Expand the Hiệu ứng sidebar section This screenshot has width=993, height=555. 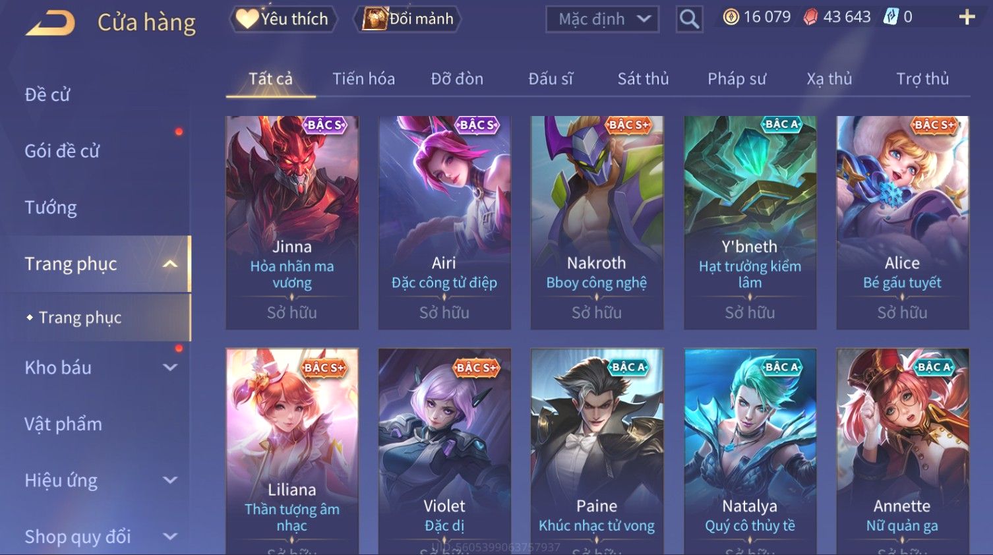coord(170,481)
